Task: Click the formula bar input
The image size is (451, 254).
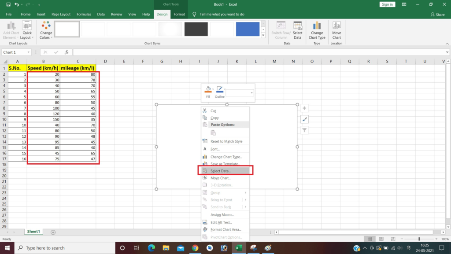Action: pos(259,52)
